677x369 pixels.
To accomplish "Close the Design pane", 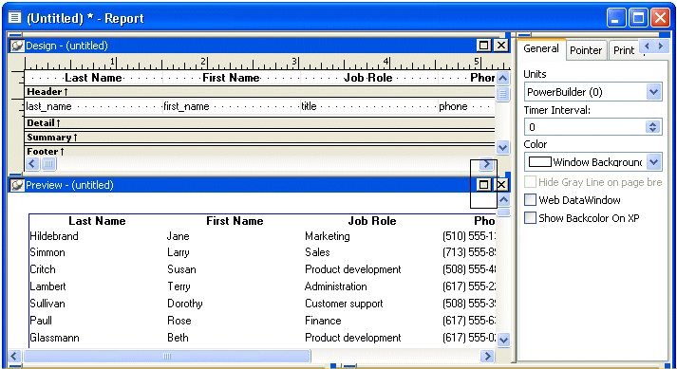I will pyautogui.click(x=500, y=46).
